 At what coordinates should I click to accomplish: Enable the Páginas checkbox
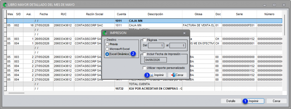(x=144, y=40)
